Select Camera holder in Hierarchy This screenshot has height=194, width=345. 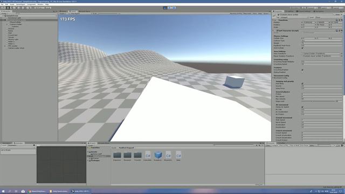(x=16, y=24)
